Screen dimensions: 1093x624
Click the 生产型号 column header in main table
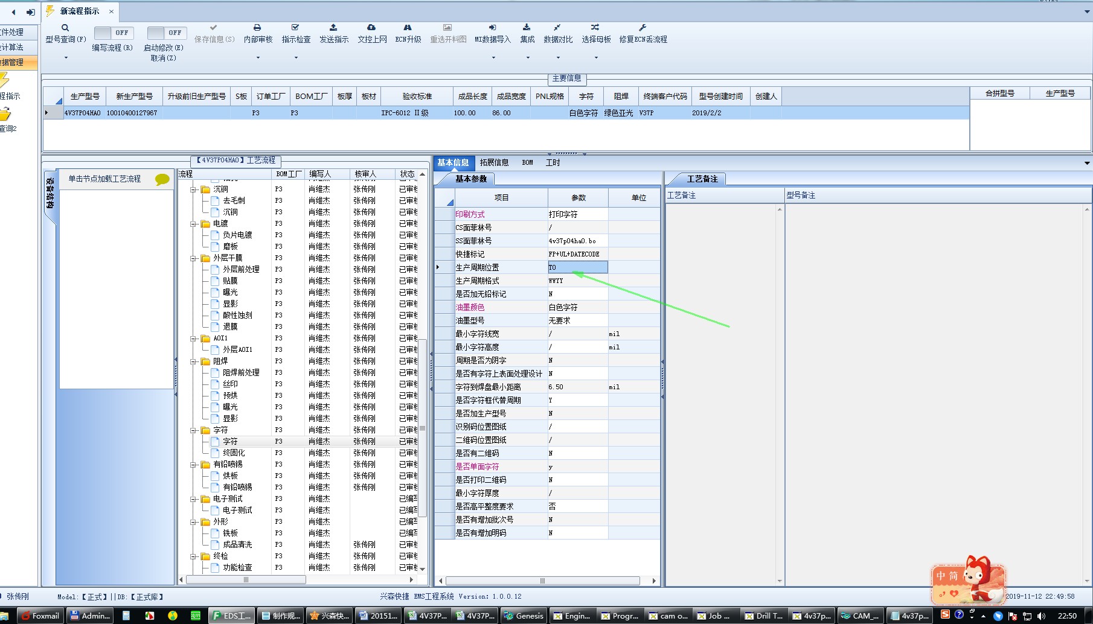(x=85, y=96)
